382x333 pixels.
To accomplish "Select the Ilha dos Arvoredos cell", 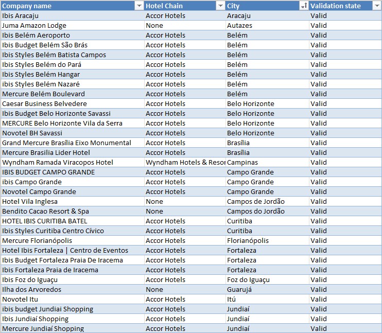I will 31,289.
